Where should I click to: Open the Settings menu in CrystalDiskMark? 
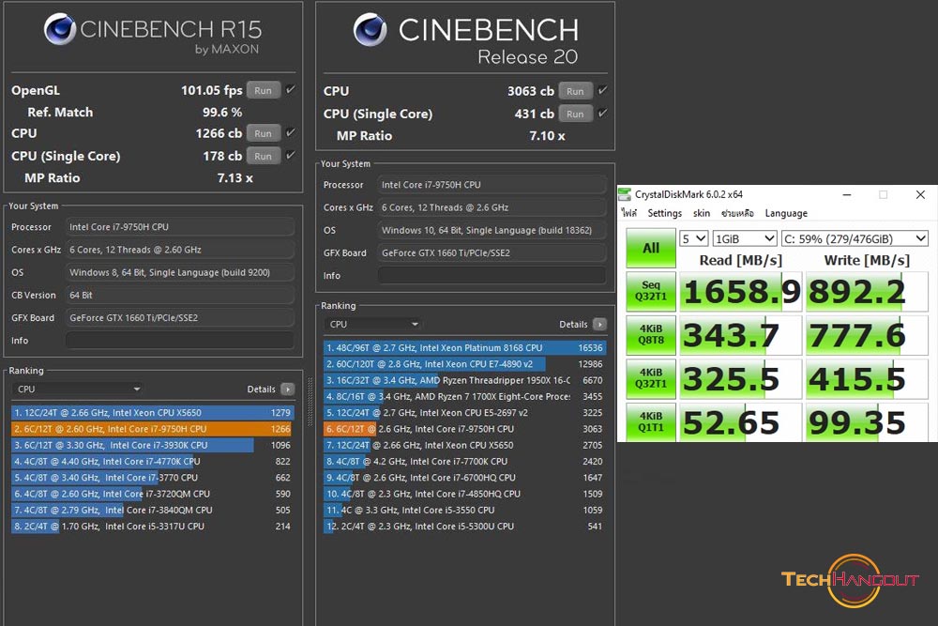coord(665,213)
